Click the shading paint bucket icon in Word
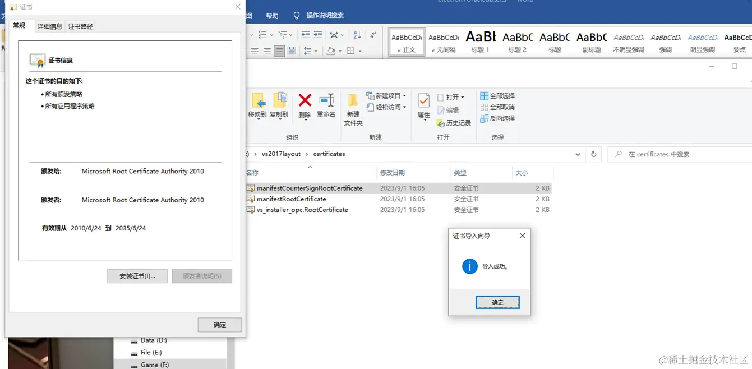Image resolution: width=752 pixels, height=369 pixels. tap(331, 51)
